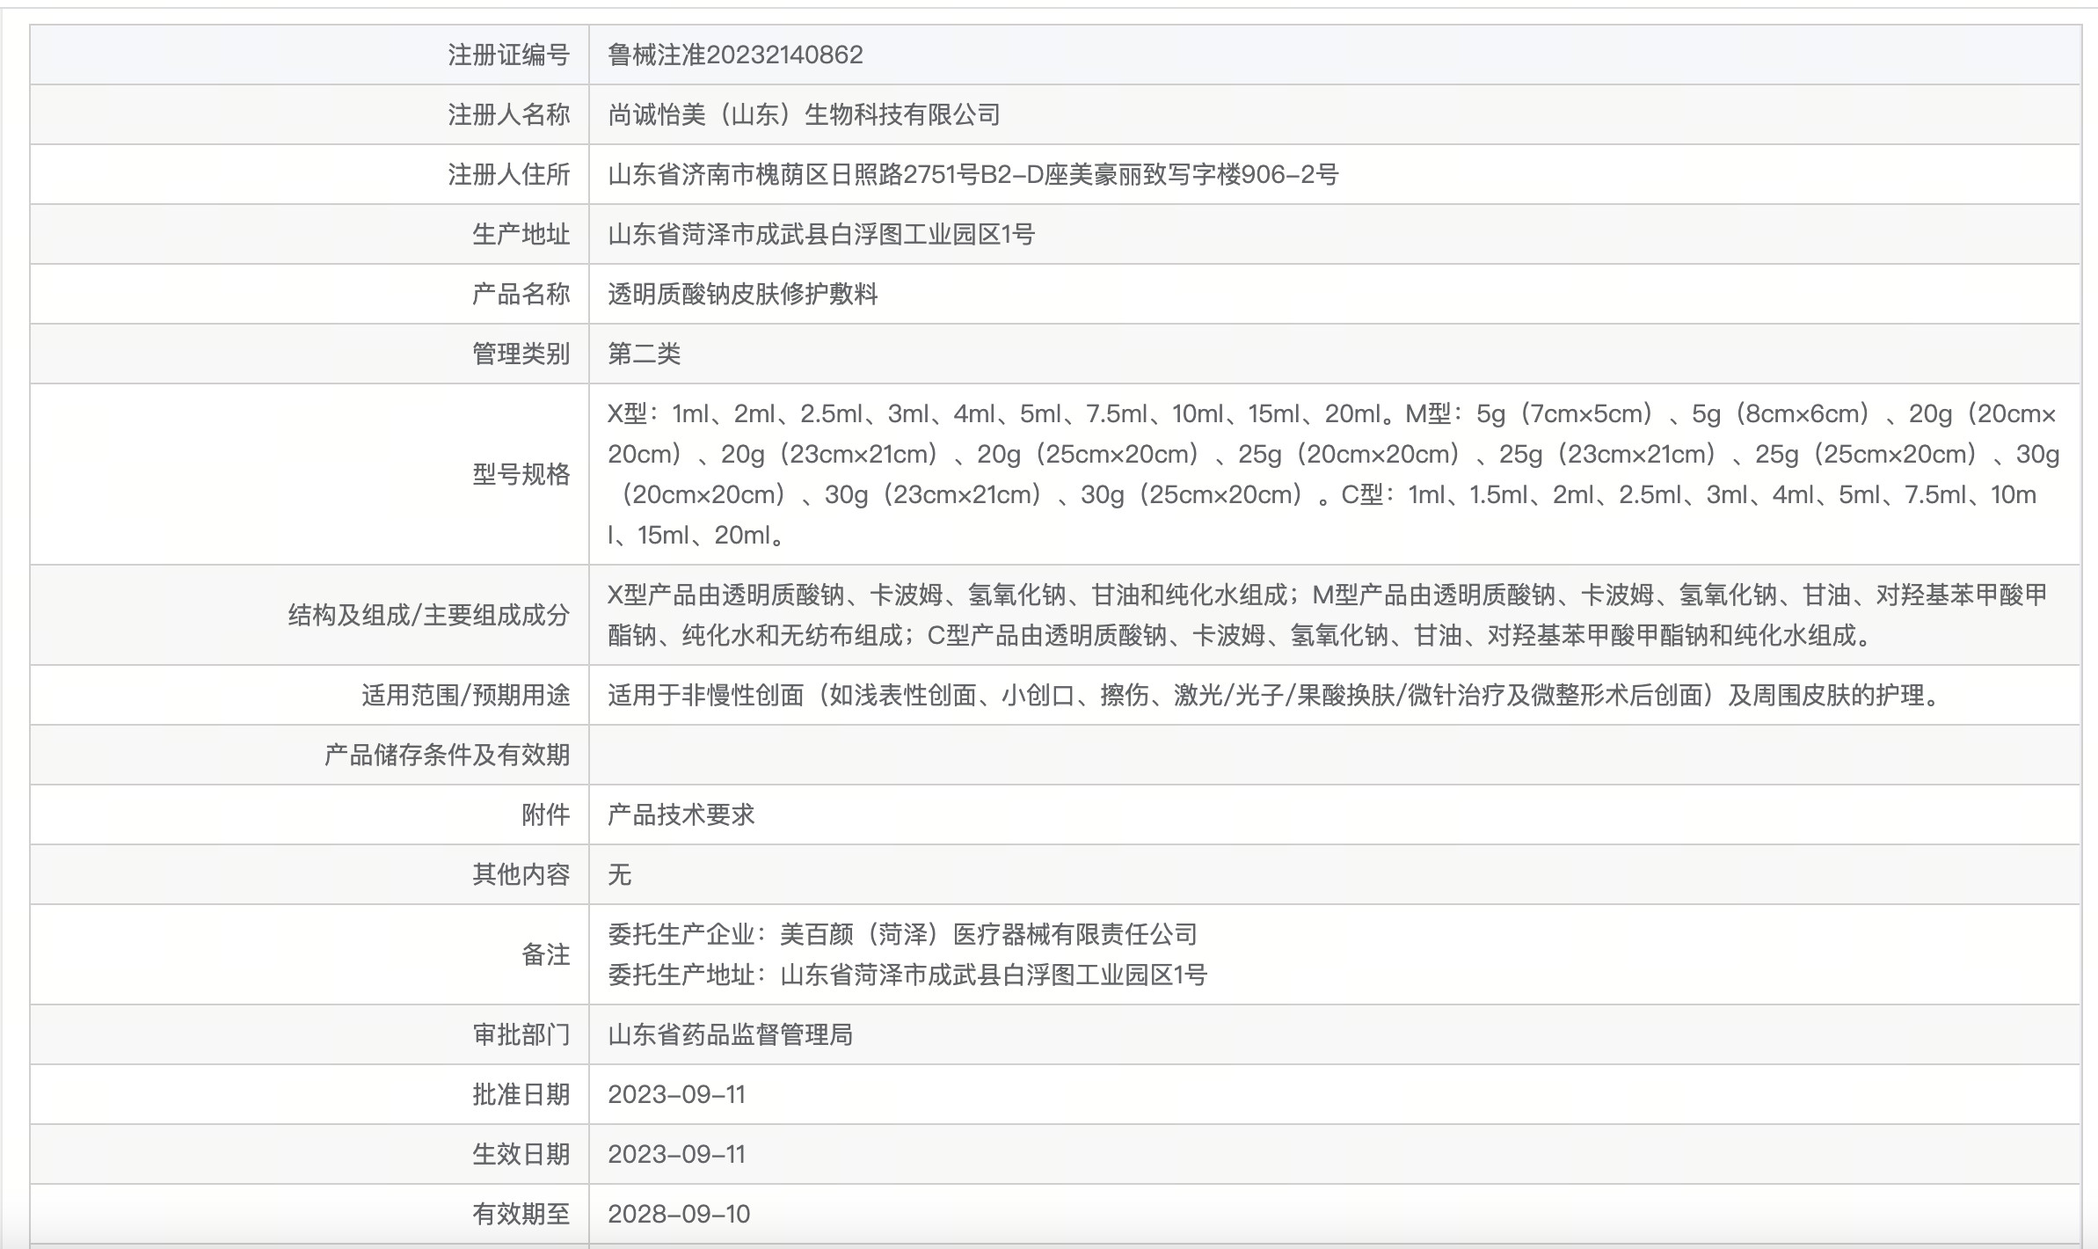Open the 产品技术要求 attachment
The width and height of the screenshot is (2098, 1249).
[x=681, y=814]
